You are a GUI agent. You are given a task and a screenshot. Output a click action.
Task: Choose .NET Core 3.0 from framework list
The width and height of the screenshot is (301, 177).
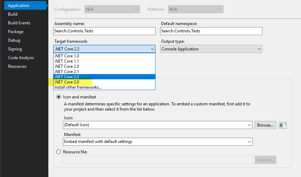point(66,82)
